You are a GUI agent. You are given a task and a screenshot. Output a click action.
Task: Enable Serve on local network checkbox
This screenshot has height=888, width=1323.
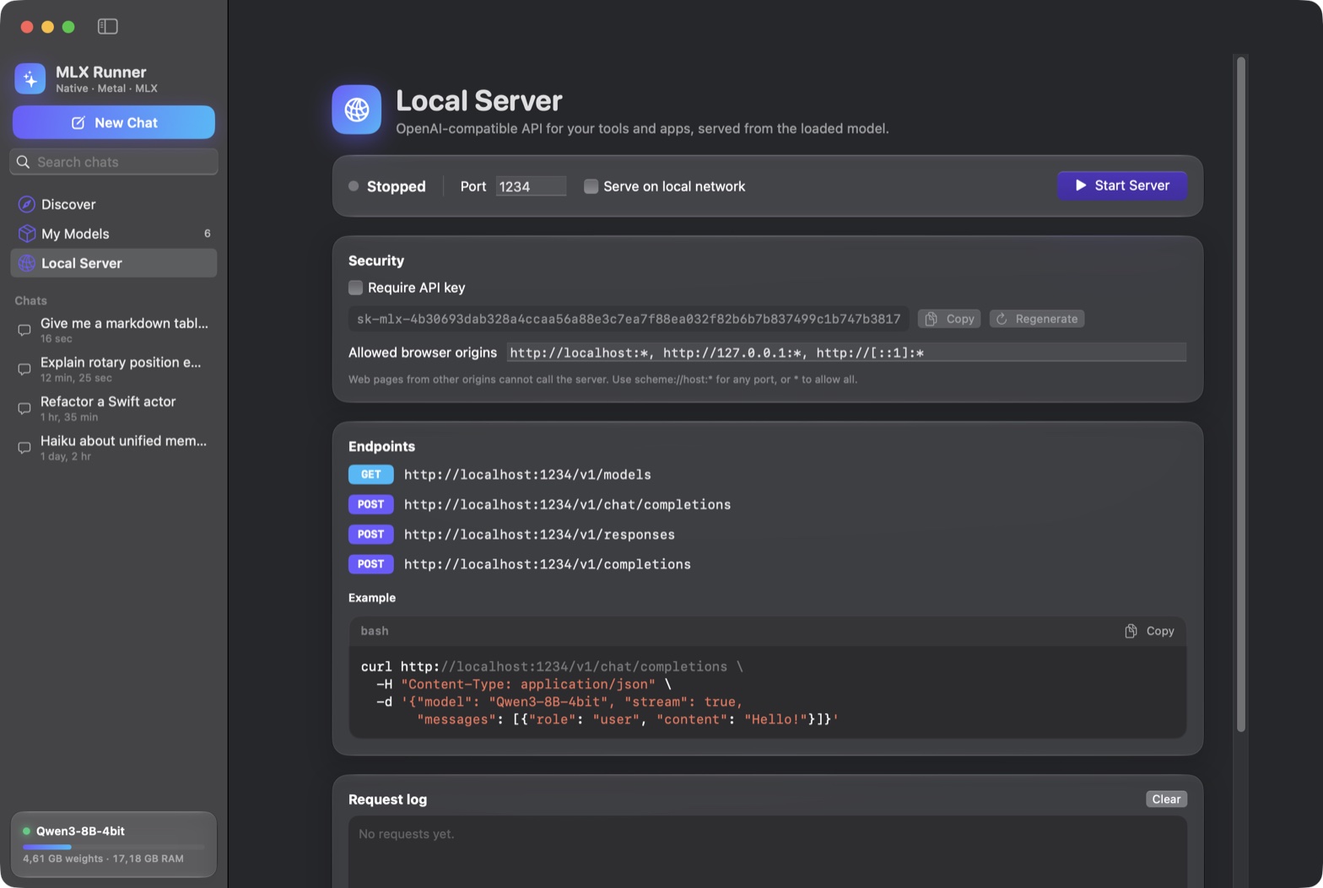coord(591,186)
